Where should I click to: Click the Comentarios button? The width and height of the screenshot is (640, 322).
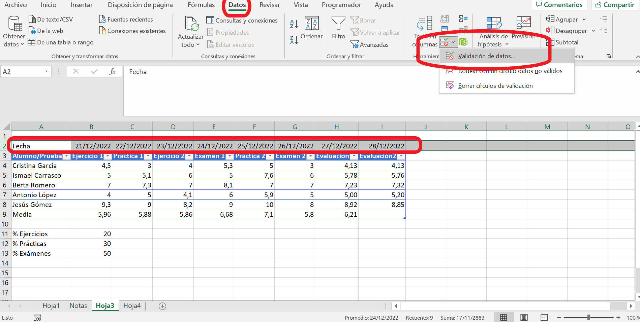click(559, 5)
